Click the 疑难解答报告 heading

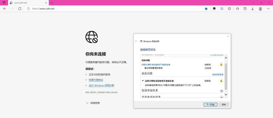click(148, 50)
